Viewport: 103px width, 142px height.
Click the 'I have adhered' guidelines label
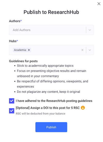(x=54, y=101)
